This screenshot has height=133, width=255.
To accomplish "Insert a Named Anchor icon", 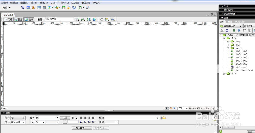I will click(33, 7).
